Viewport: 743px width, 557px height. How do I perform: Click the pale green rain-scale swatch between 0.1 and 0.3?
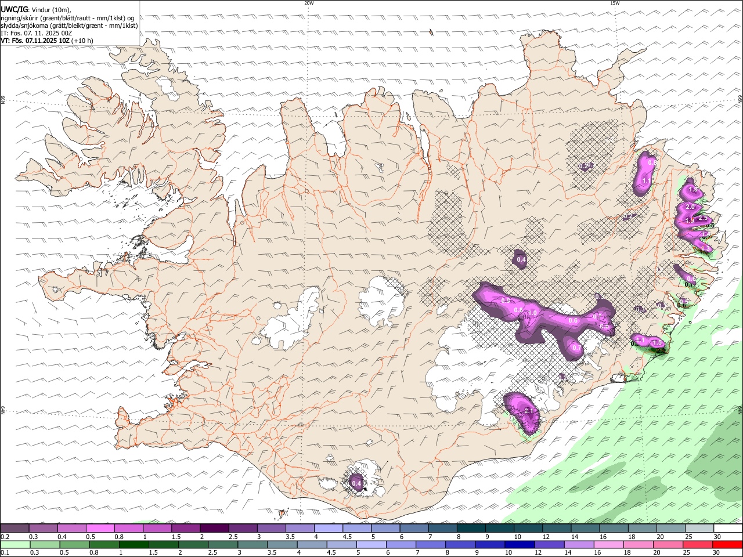15,545
